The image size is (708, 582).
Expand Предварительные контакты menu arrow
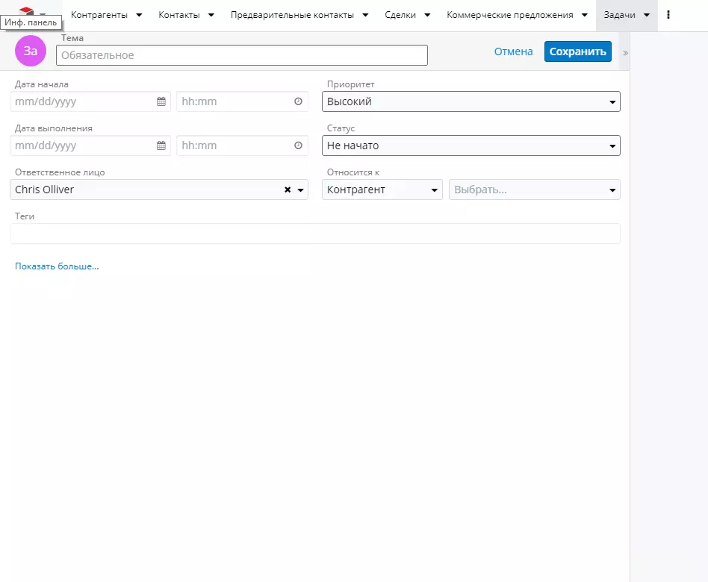point(365,15)
